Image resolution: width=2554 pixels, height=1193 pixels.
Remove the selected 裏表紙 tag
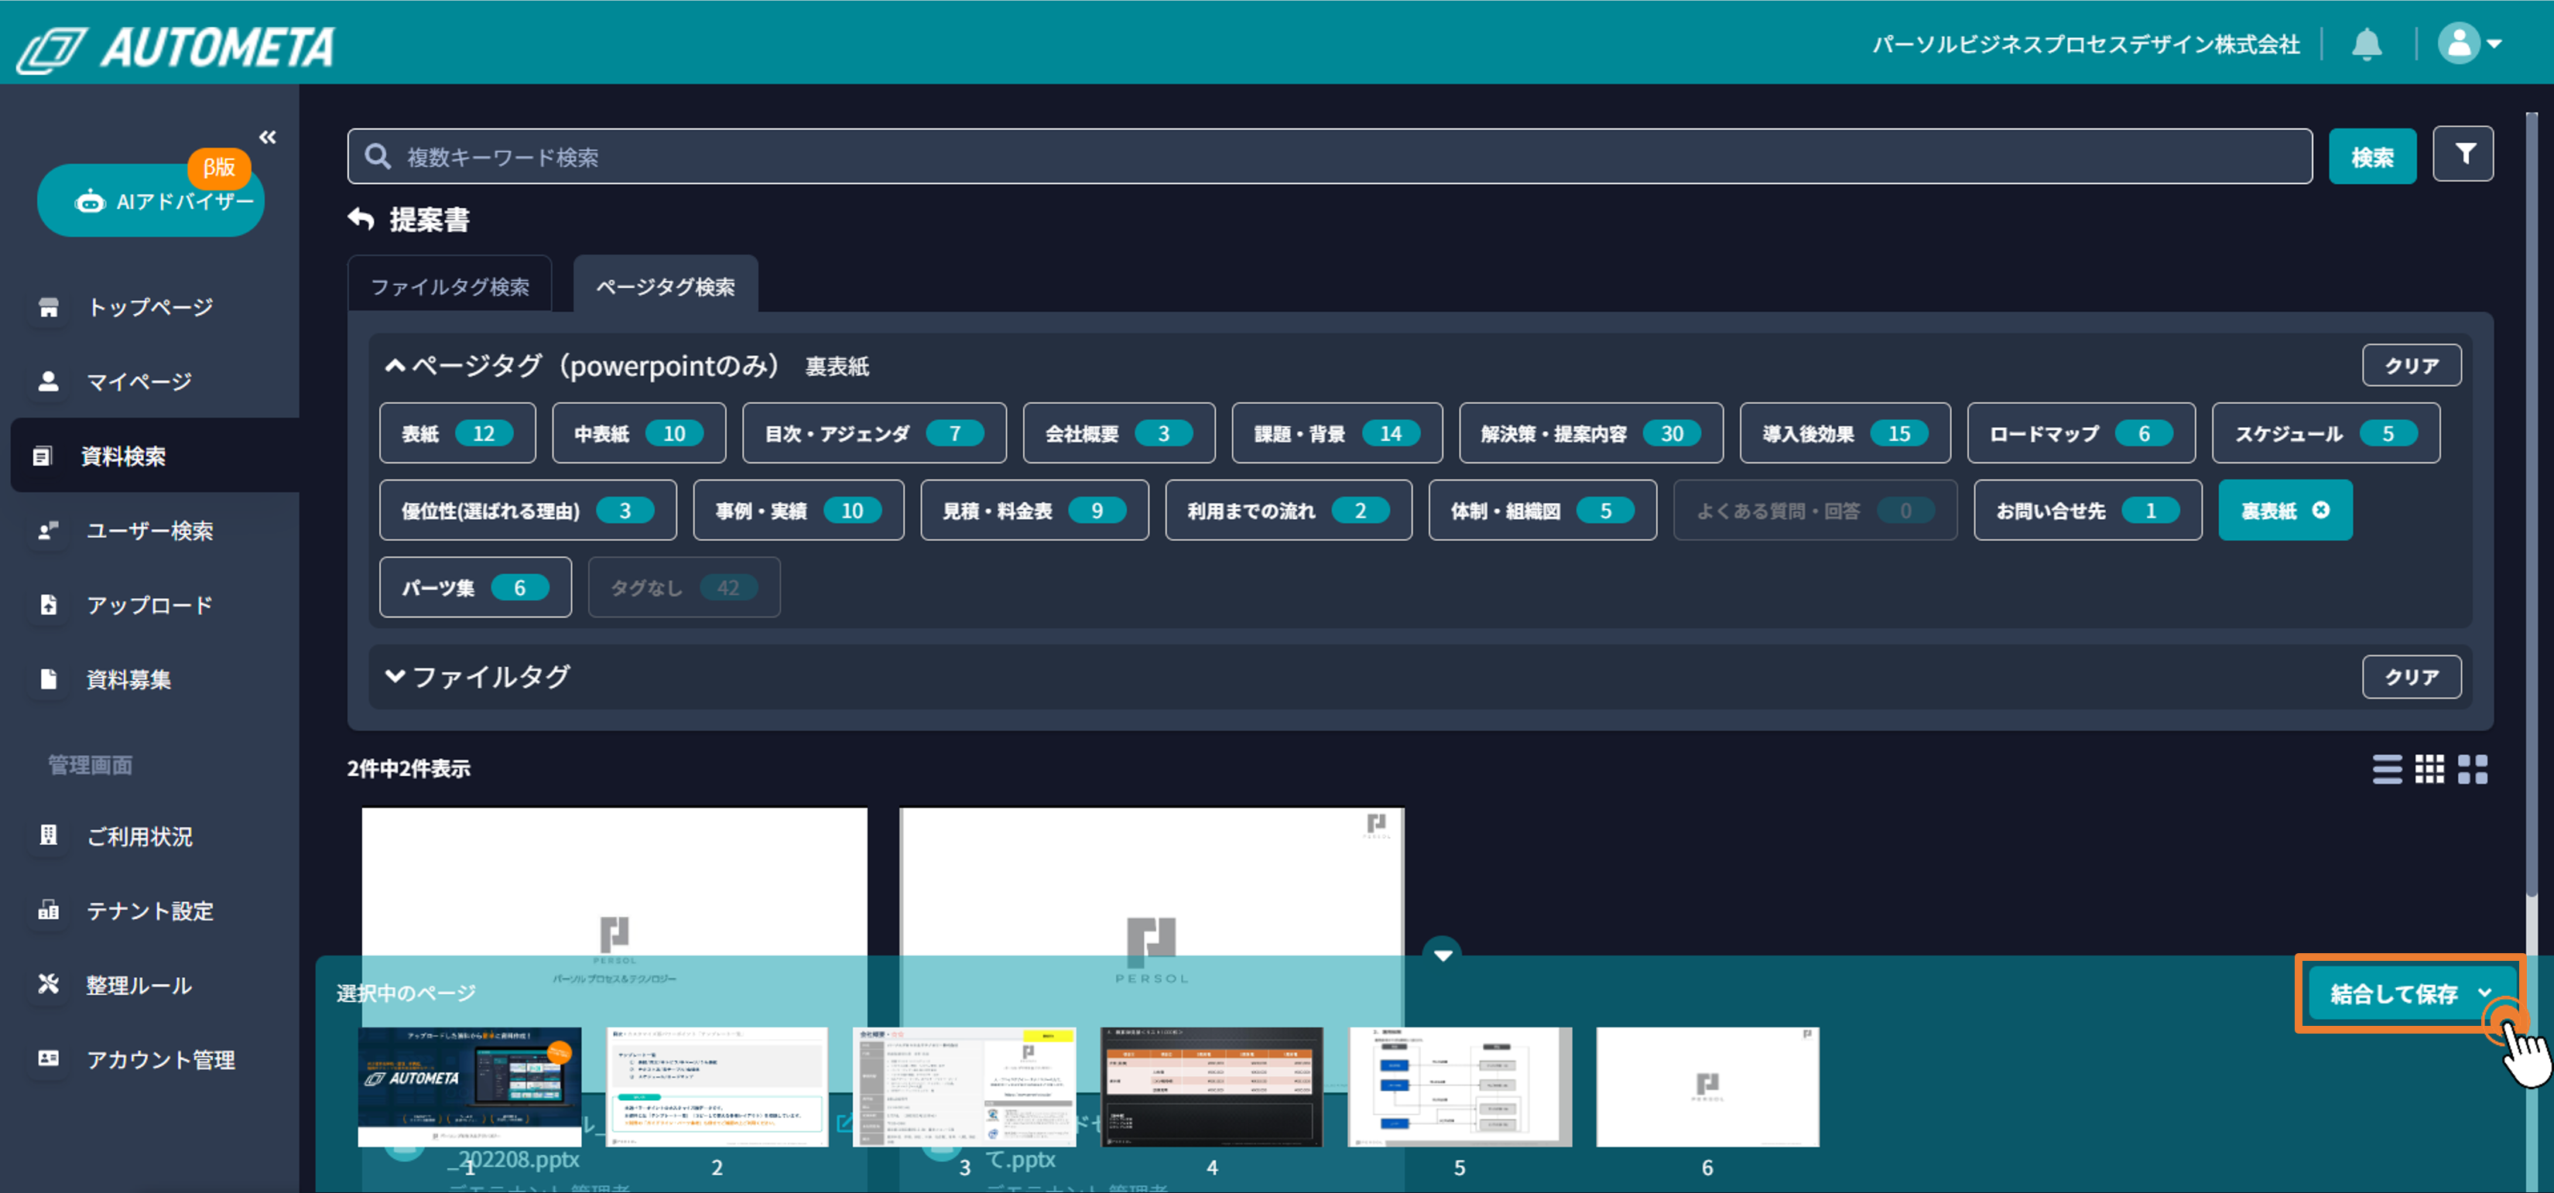[2320, 511]
